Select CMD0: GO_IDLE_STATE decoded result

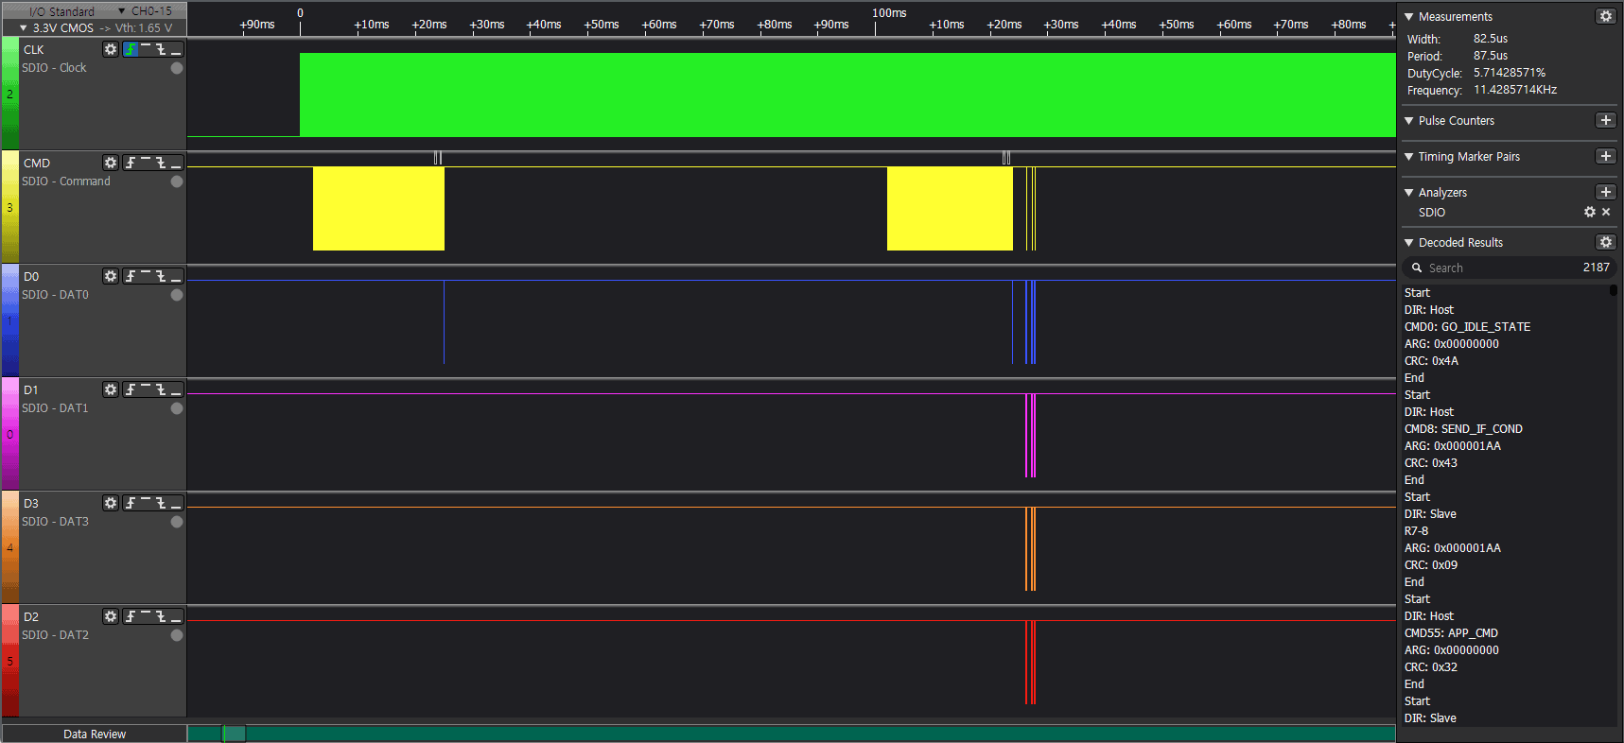coord(1467,327)
